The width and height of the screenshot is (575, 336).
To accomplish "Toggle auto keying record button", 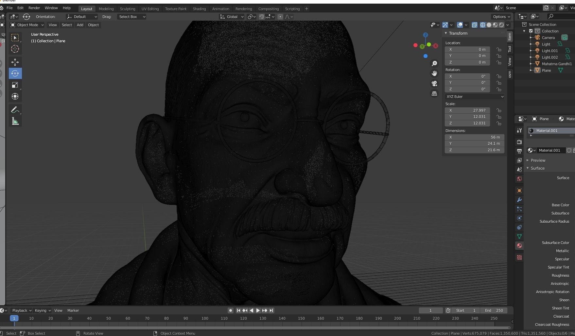I will [231, 310].
